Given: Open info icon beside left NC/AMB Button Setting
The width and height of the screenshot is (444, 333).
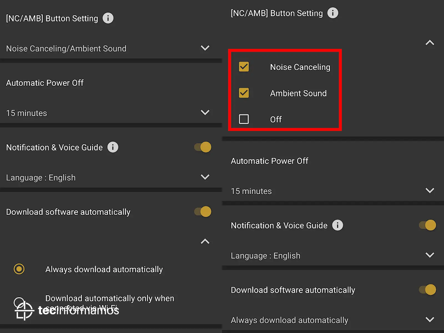Looking at the screenshot, I should click(x=108, y=18).
